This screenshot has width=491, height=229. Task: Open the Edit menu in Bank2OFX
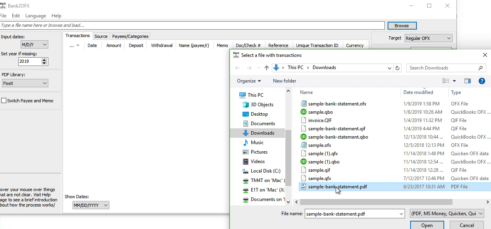pos(16,16)
